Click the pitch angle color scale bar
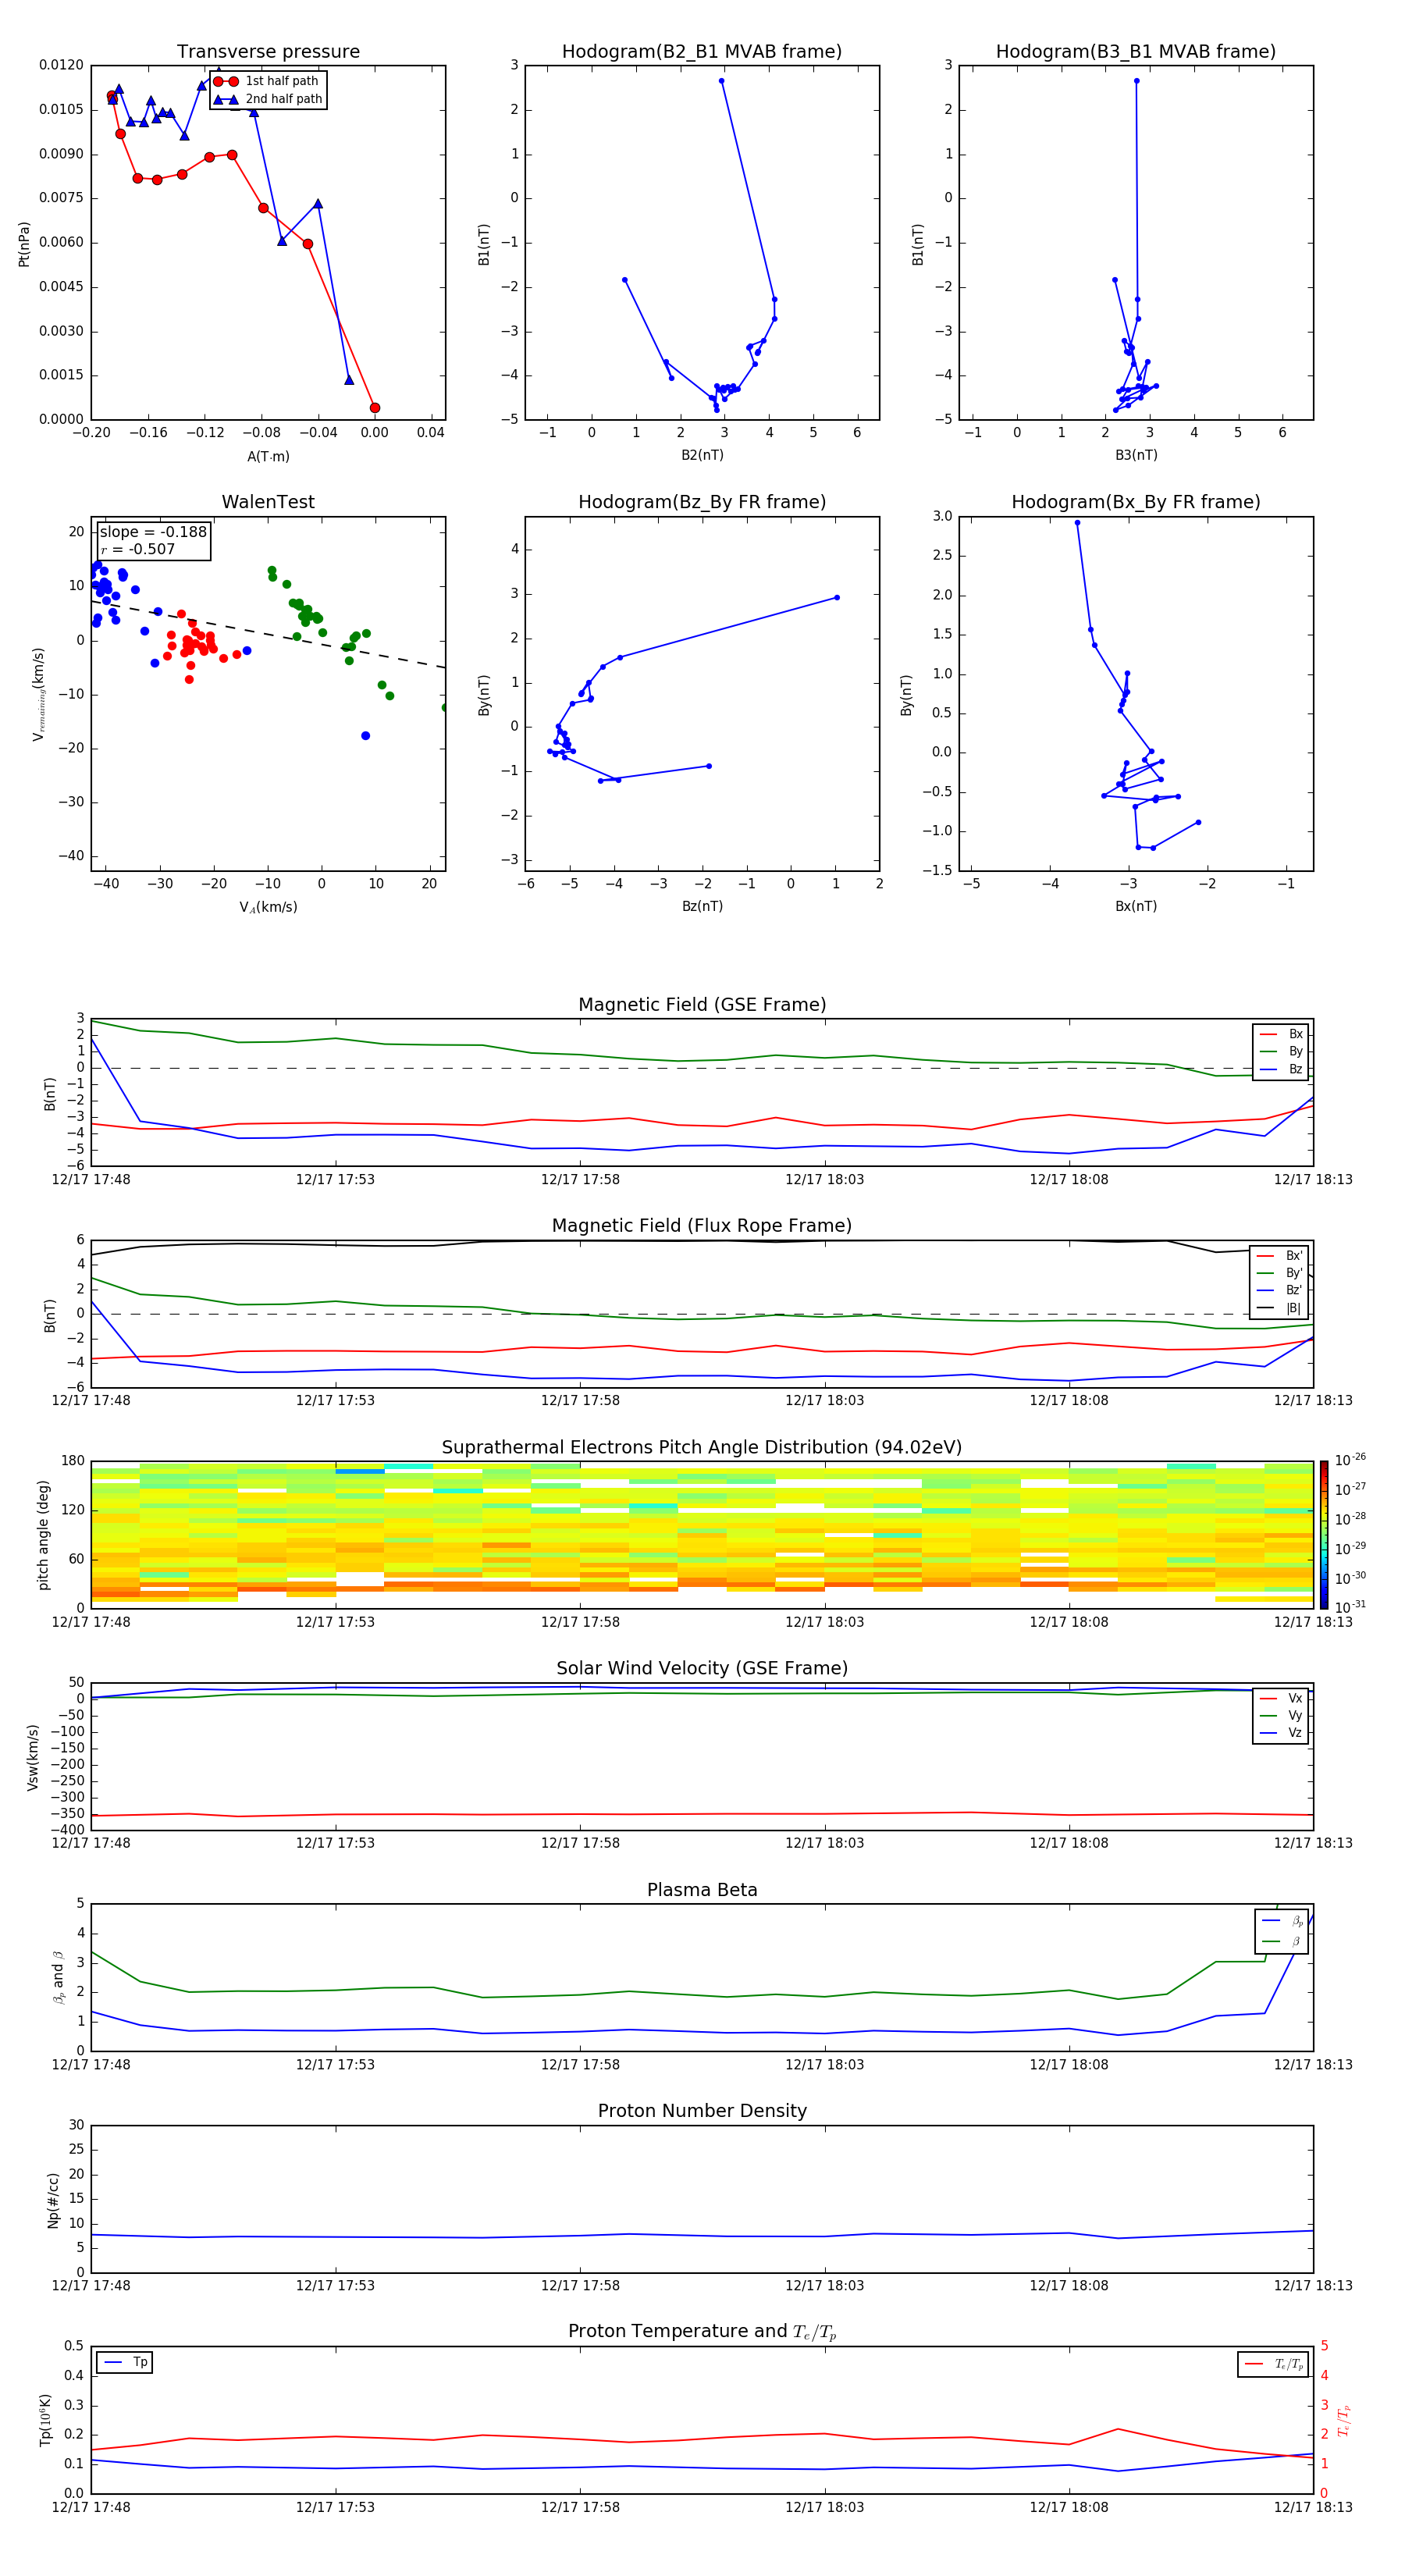 click(1323, 1534)
